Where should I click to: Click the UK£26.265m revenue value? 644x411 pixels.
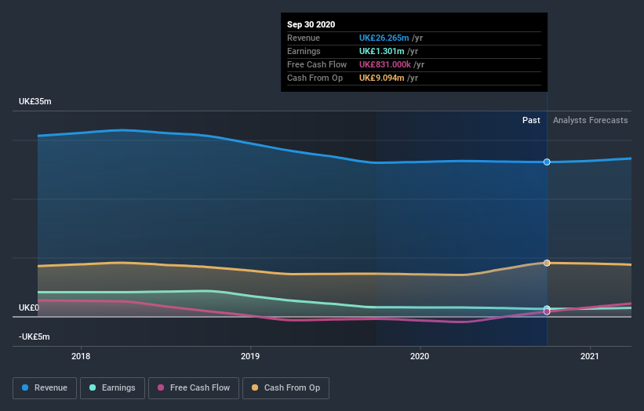click(384, 38)
